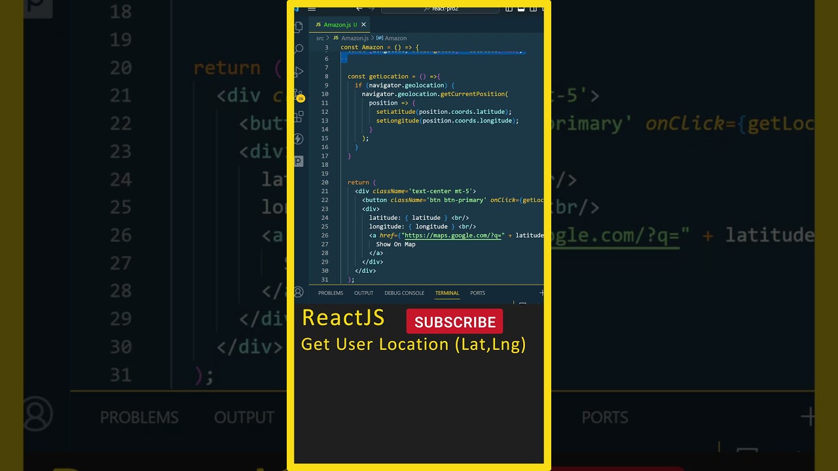Click line number 18 in the gutter
The height and width of the screenshot is (471, 838).
click(x=325, y=165)
